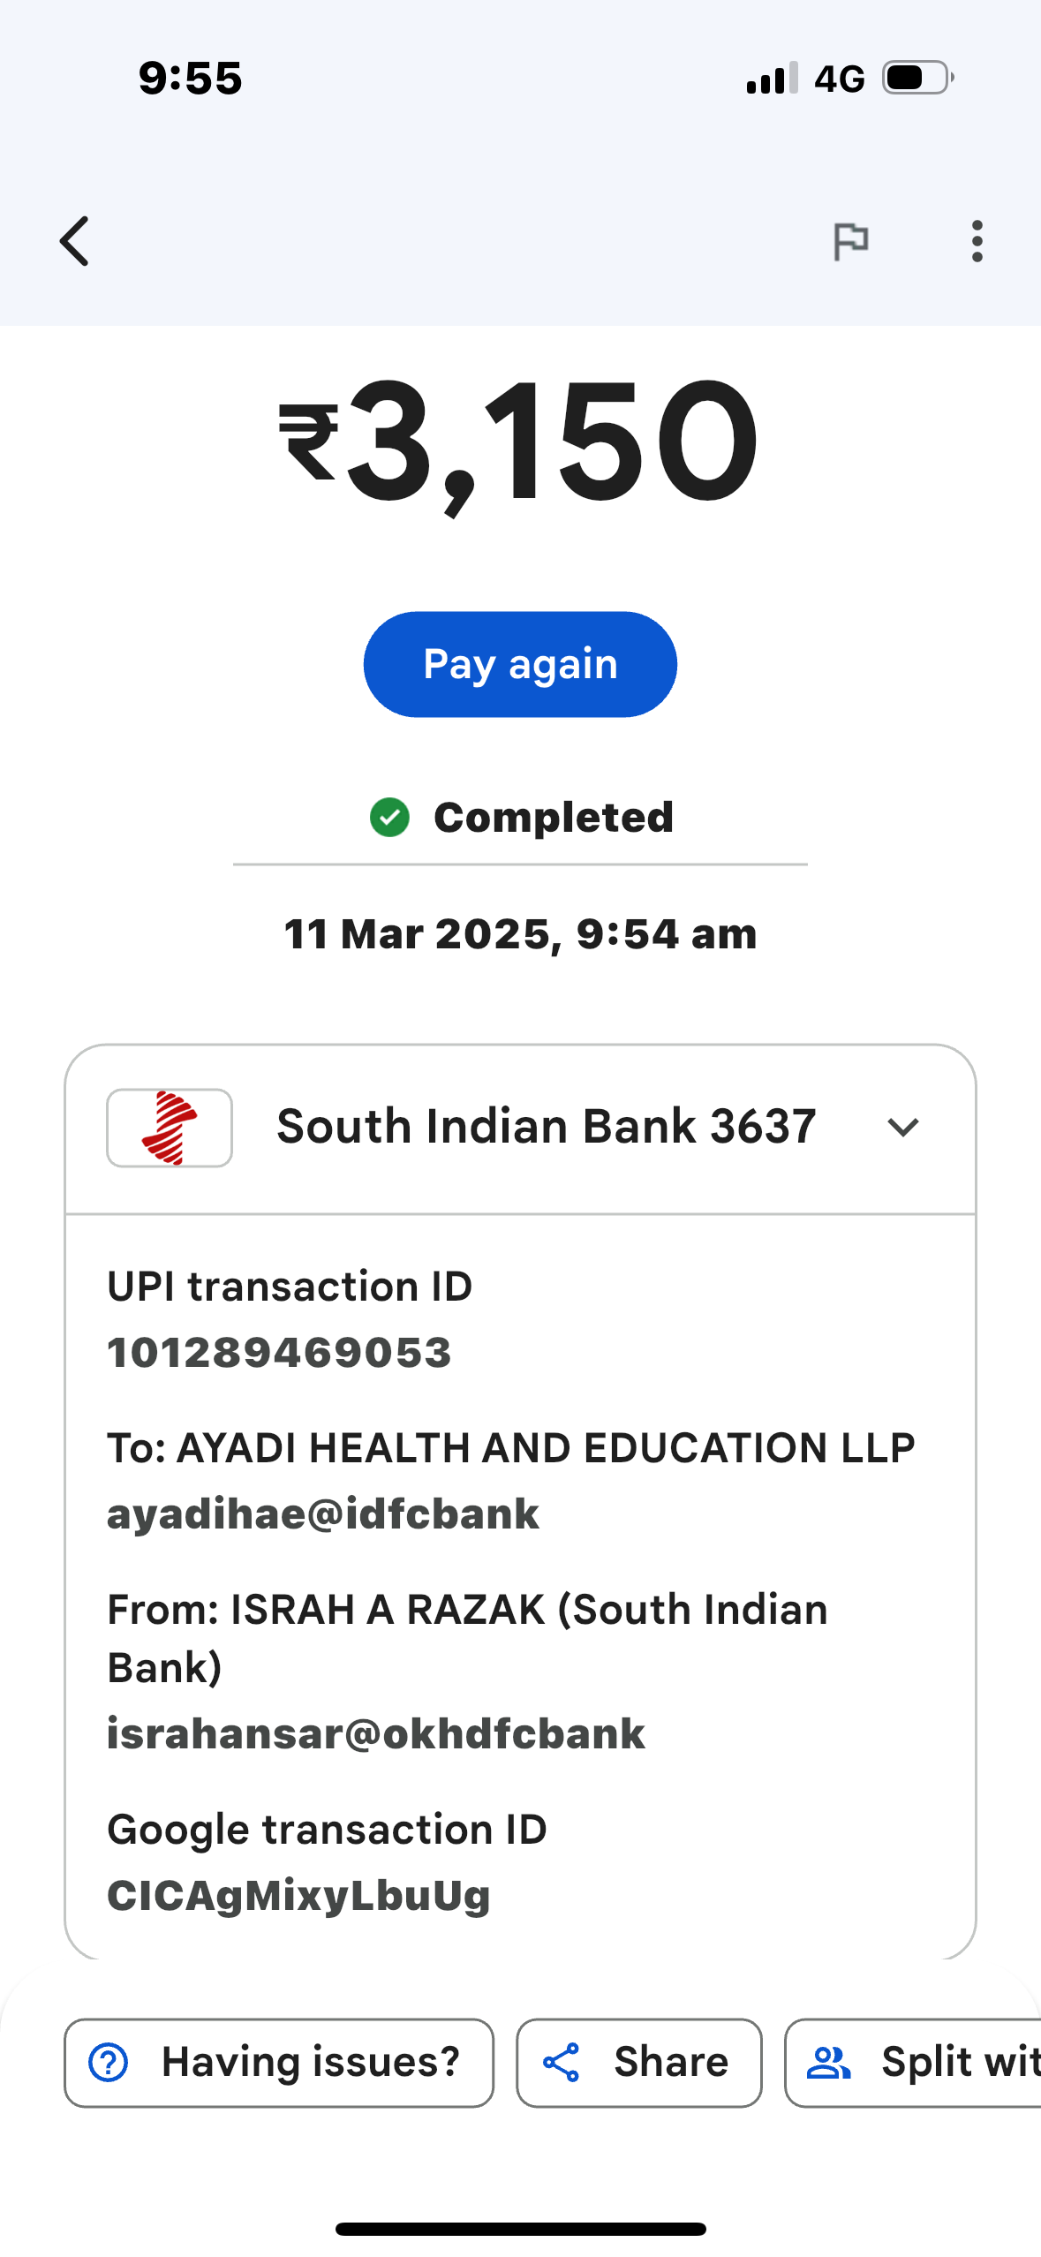The height and width of the screenshot is (2257, 1041).
Task: Tap the Share button label
Action: [x=671, y=2063]
